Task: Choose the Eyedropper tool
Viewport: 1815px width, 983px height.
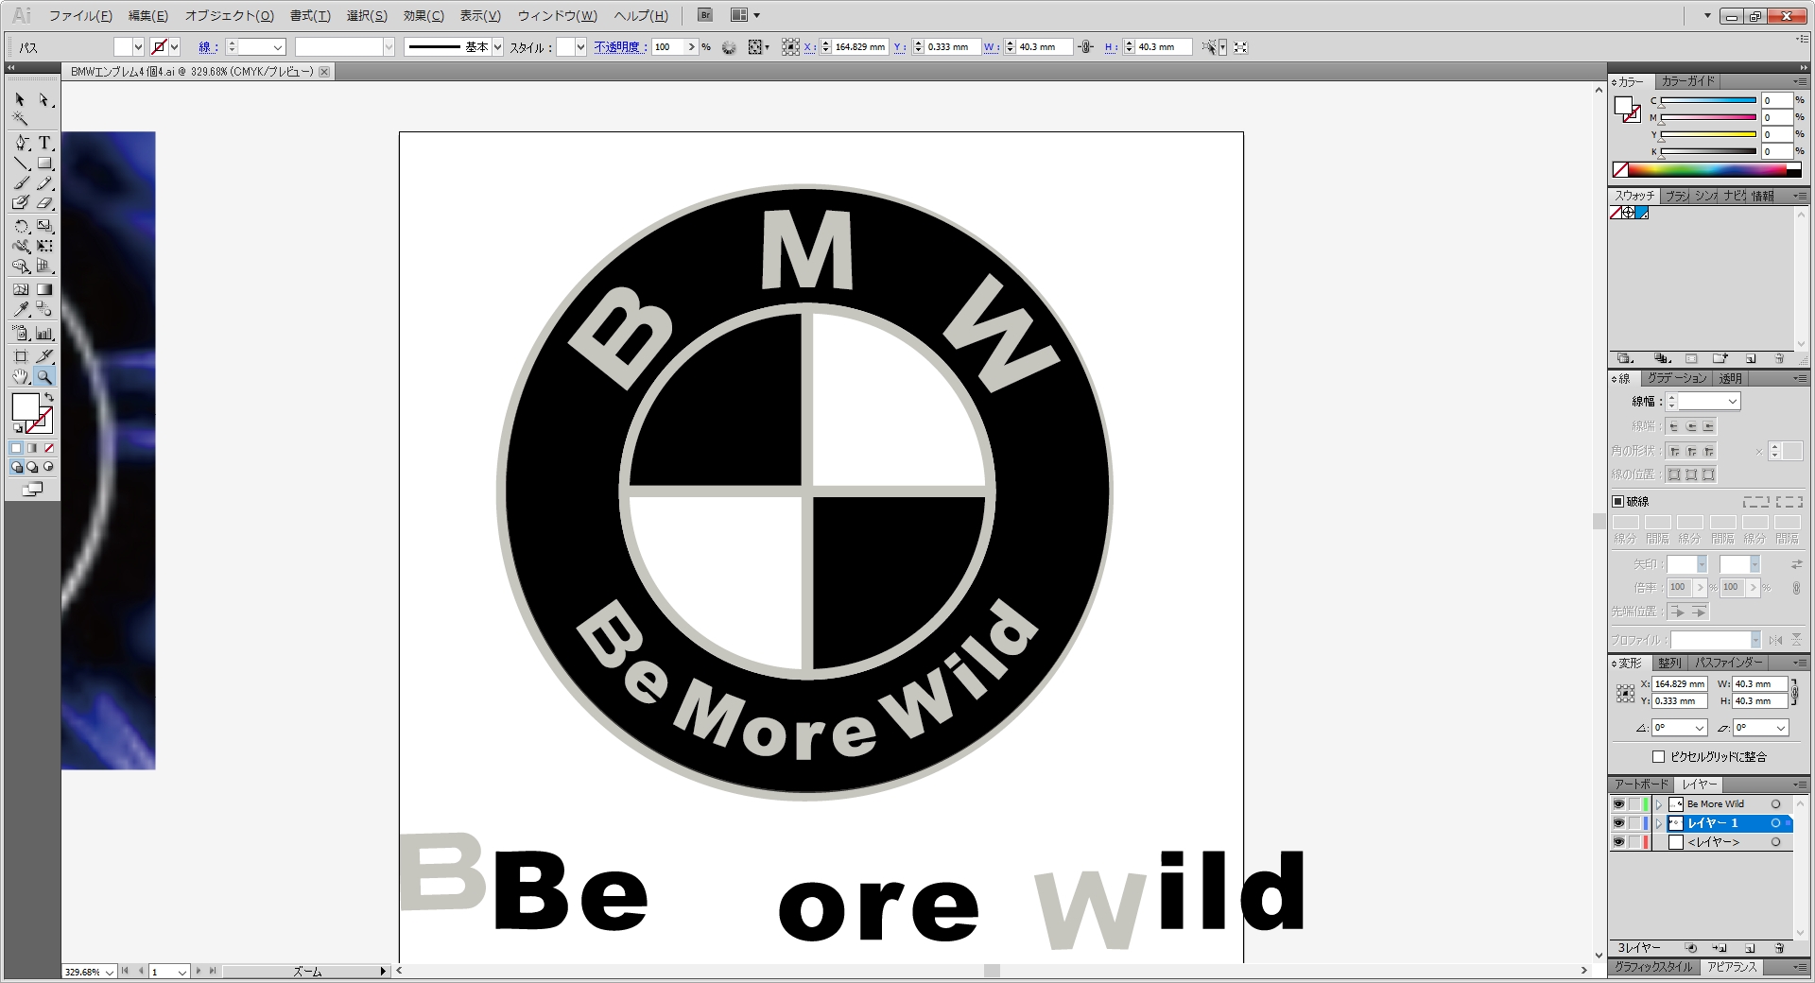Action: pos(21,309)
